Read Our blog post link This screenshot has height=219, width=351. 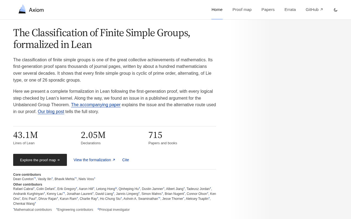click(x=51, y=112)
